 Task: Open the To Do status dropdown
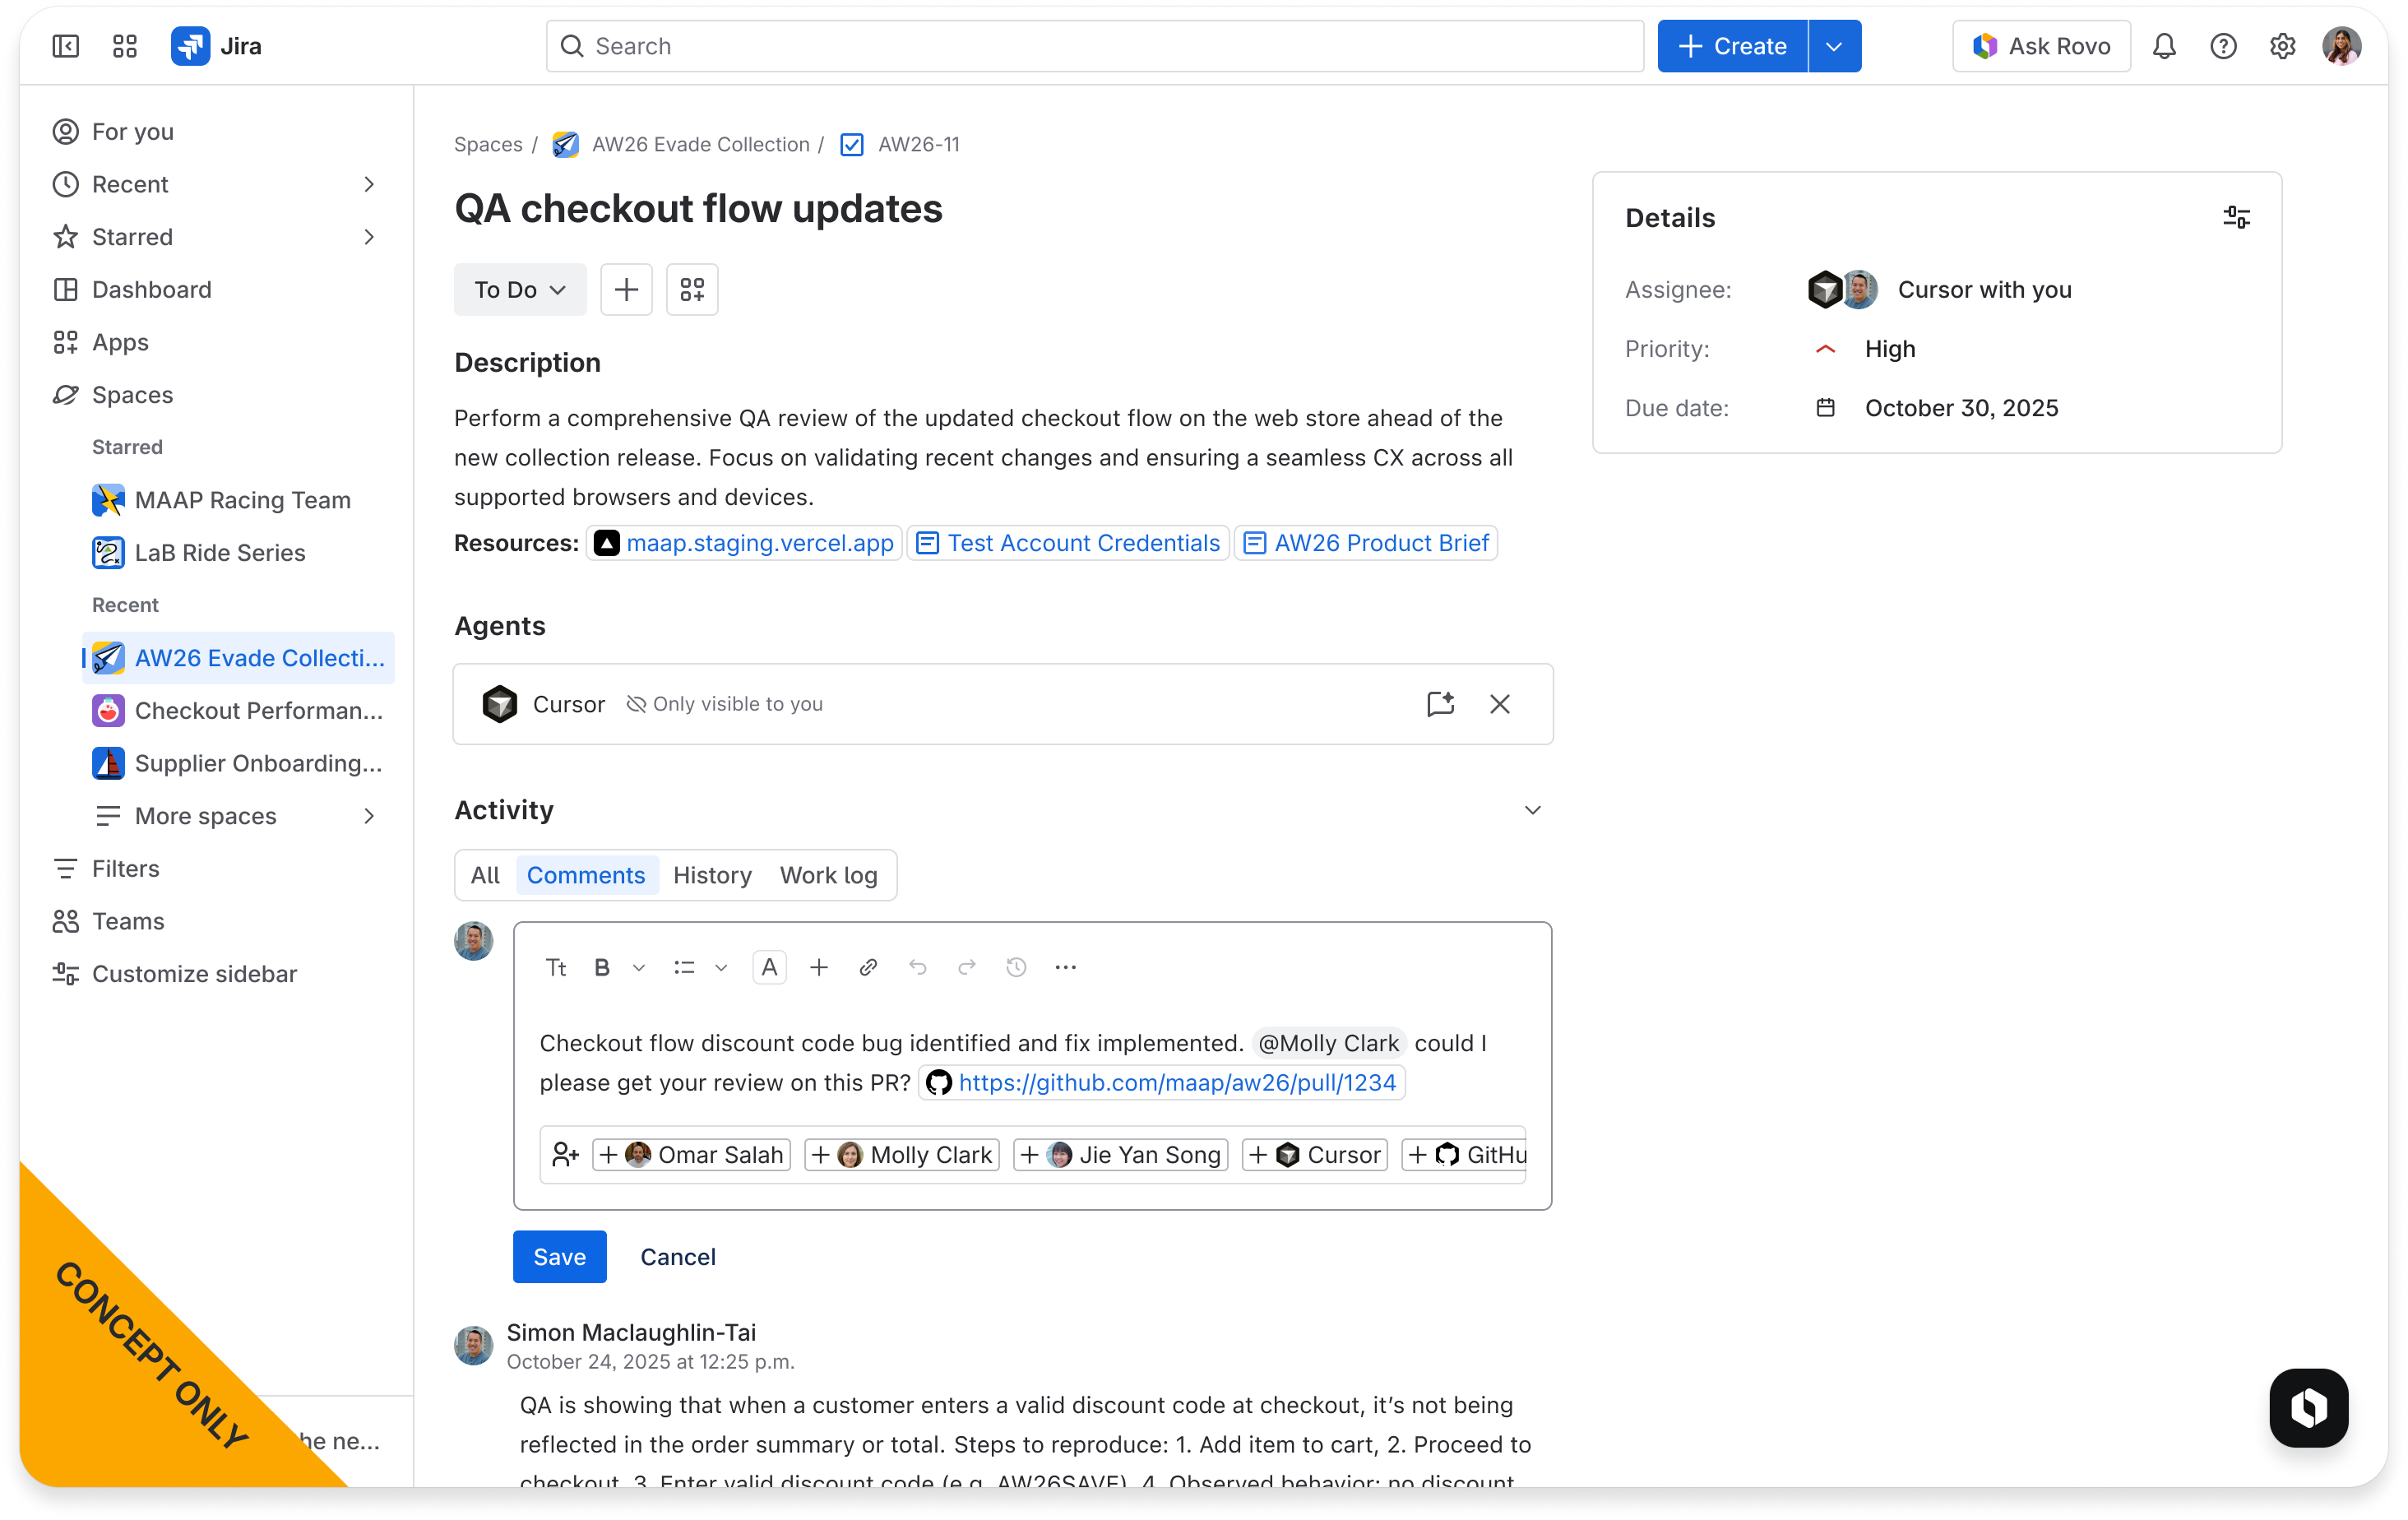pyautogui.click(x=519, y=289)
